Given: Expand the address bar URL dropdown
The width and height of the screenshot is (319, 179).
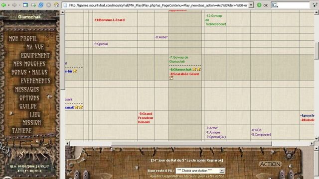Looking at the screenshot, I should [251, 5].
